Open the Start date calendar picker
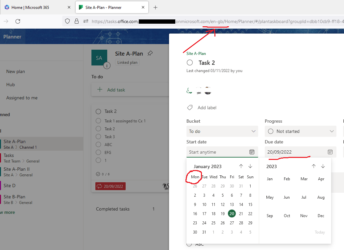Screen dimensions: 344x250 pyautogui.click(x=252, y=152)
